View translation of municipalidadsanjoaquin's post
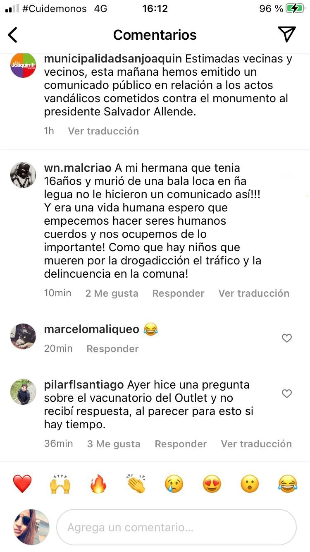 pos(103,131)
